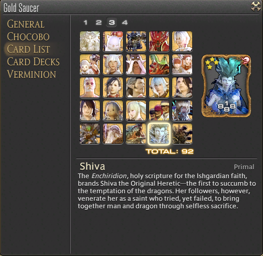Choose the blond ponytail woman card

tap(136, 110)
